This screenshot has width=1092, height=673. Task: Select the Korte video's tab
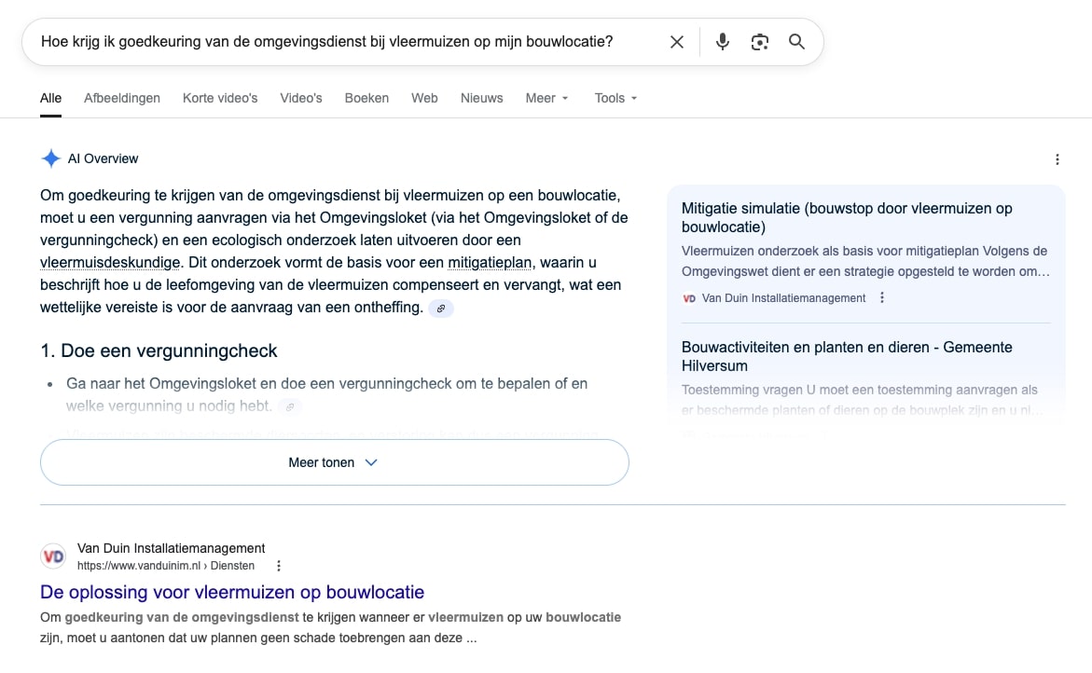pos(220,98)
